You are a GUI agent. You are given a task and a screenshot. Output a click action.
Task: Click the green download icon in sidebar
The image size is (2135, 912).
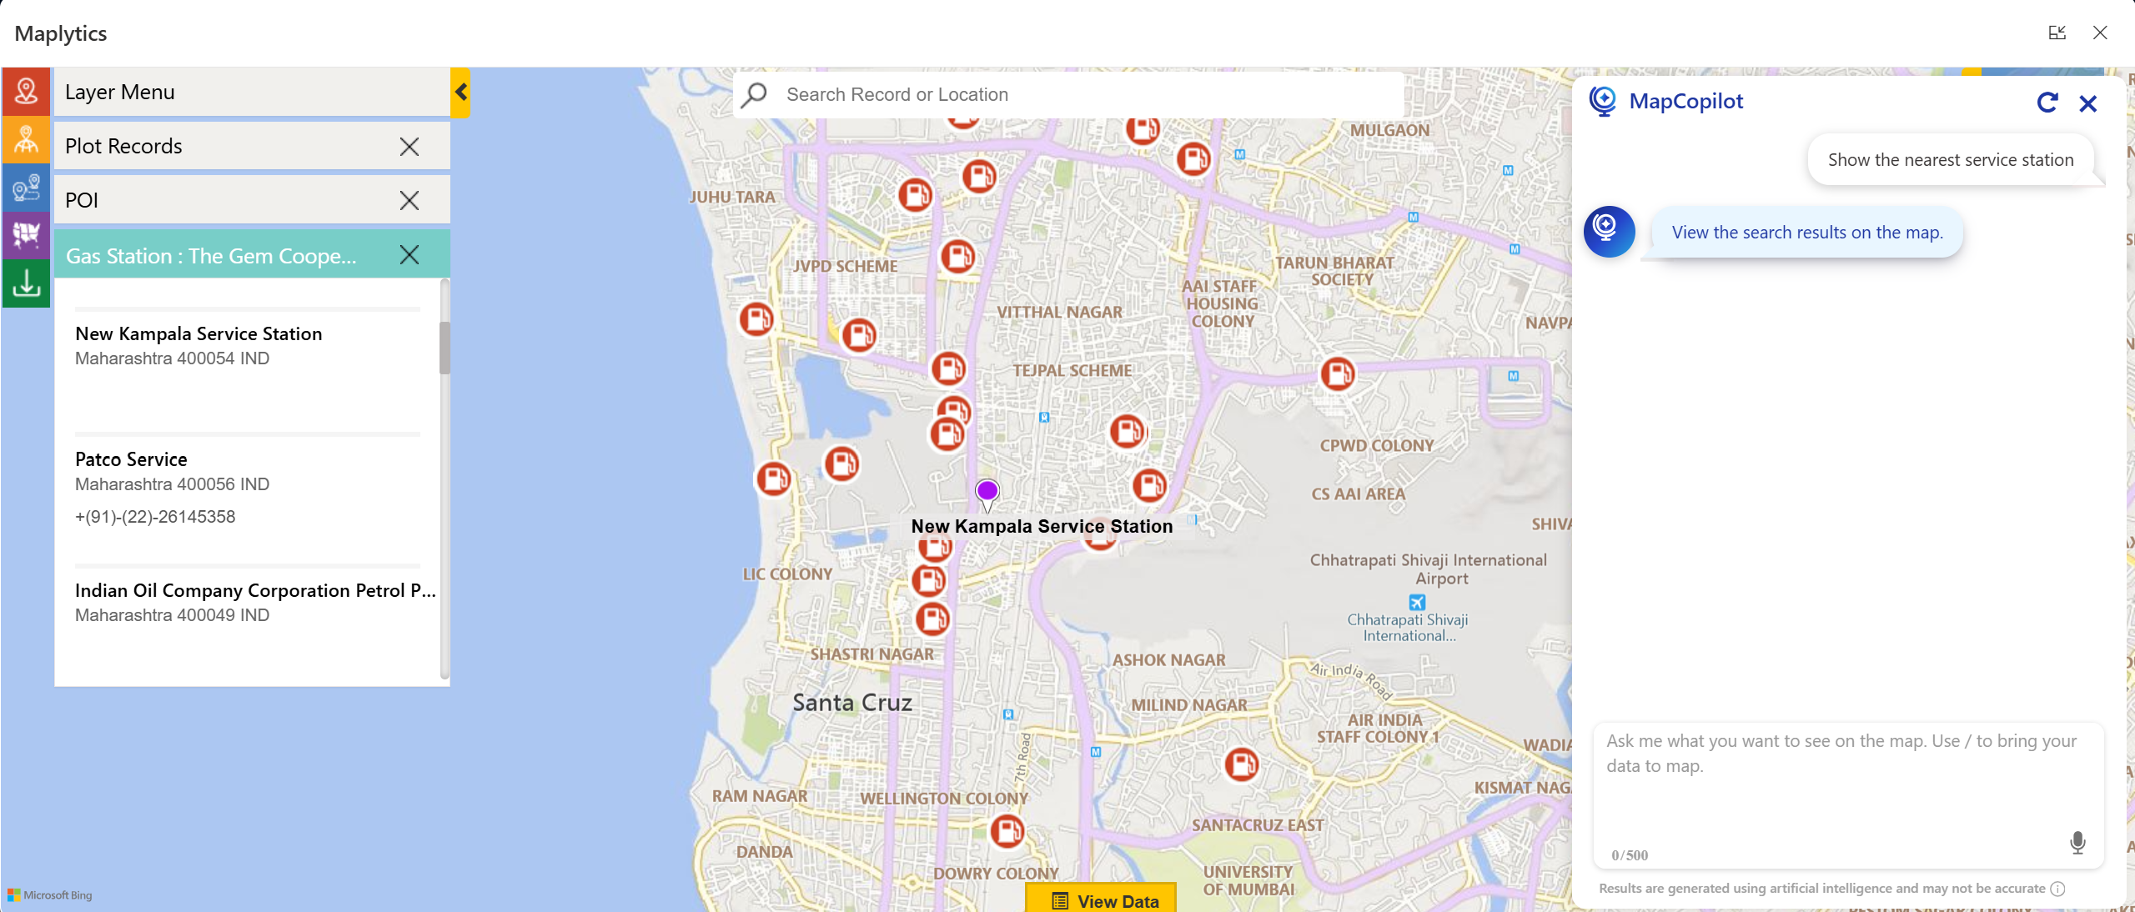[26, 283]
